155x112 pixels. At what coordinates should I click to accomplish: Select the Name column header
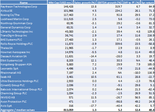pyautogui.click(x=24, y=3)
